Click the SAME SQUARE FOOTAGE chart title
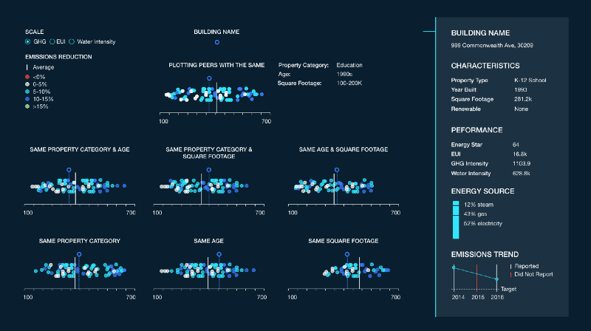The width and height of the screenshot is (591, 331). tap(344, 241)
